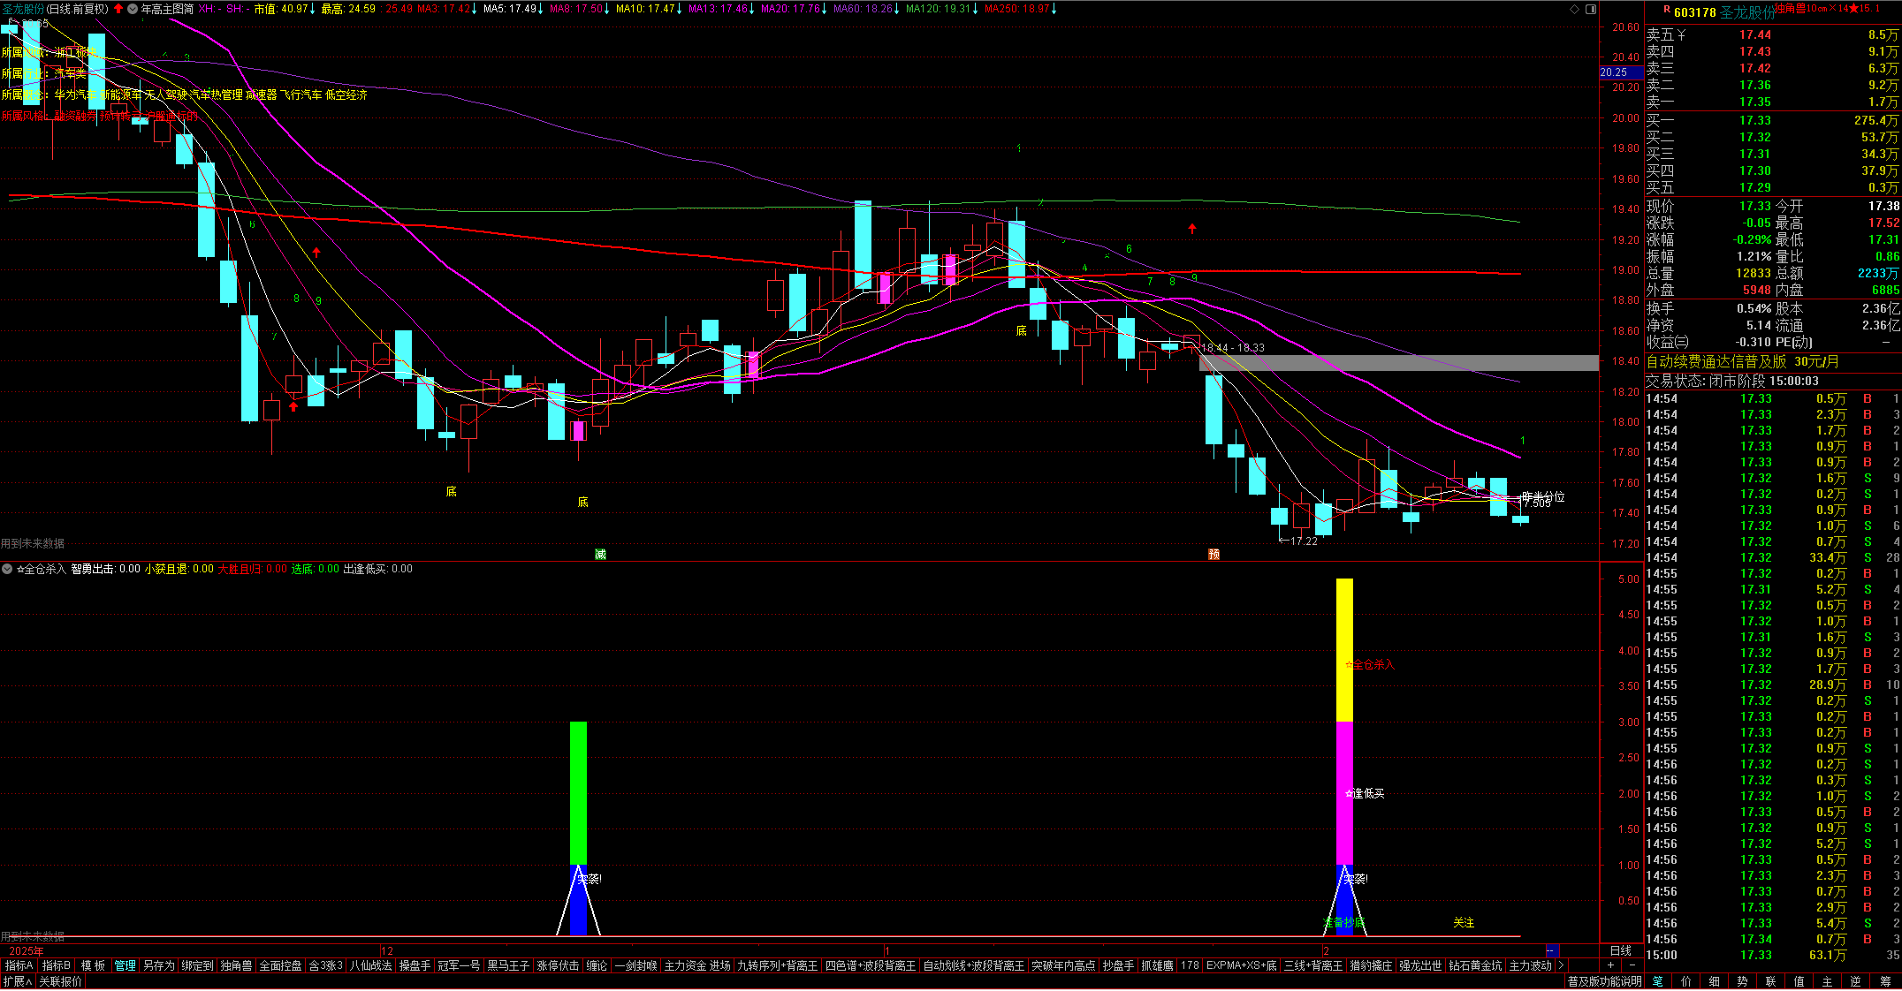
Task: Click the minus zoom-out button
Action: tap(1631, 965)
